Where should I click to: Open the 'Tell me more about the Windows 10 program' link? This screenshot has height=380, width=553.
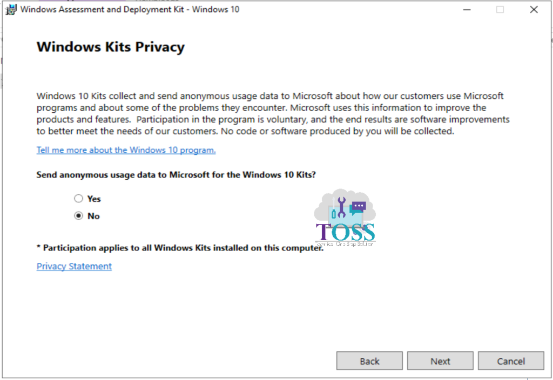tap(125, 150)
